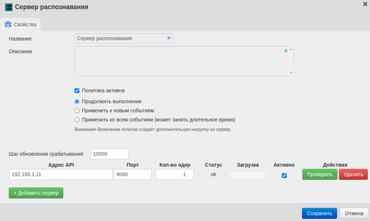Click the gear icon on Свойства tab
This screenshot has width=370, height=221.
pos(8,24)
